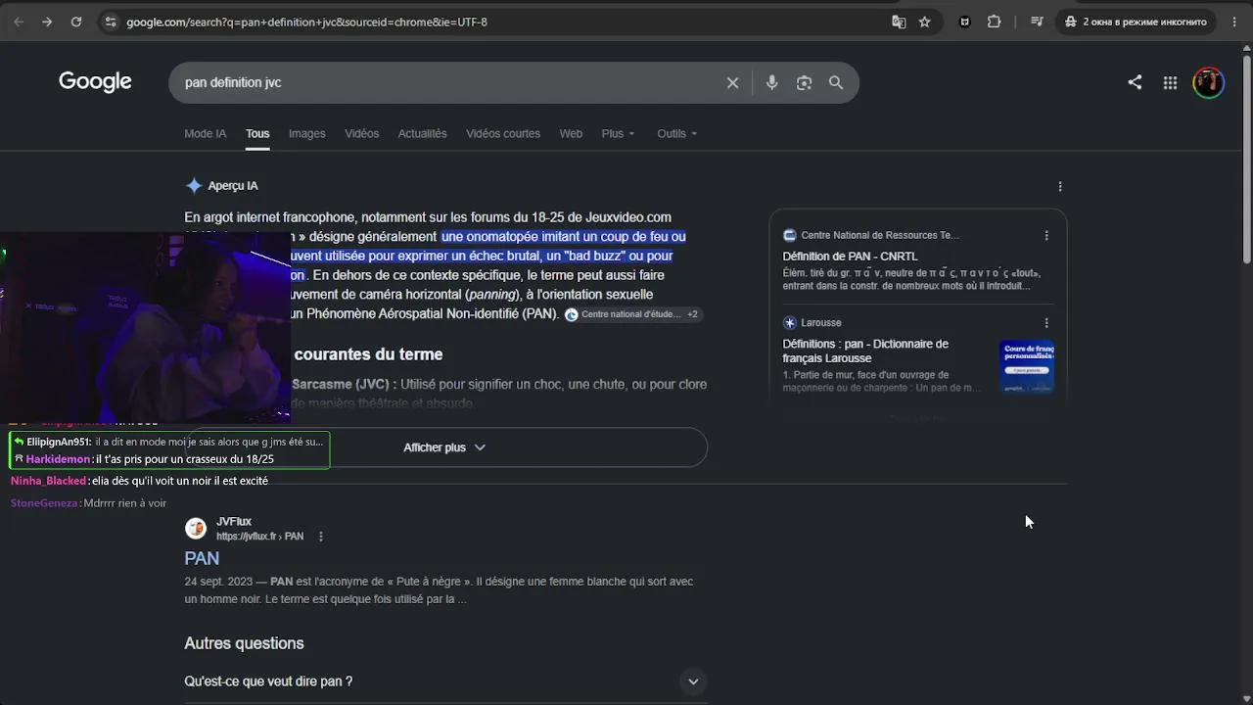Open options for the Larousse source card
Screen dimensions: 1253x705
[x=1046, y=322]
